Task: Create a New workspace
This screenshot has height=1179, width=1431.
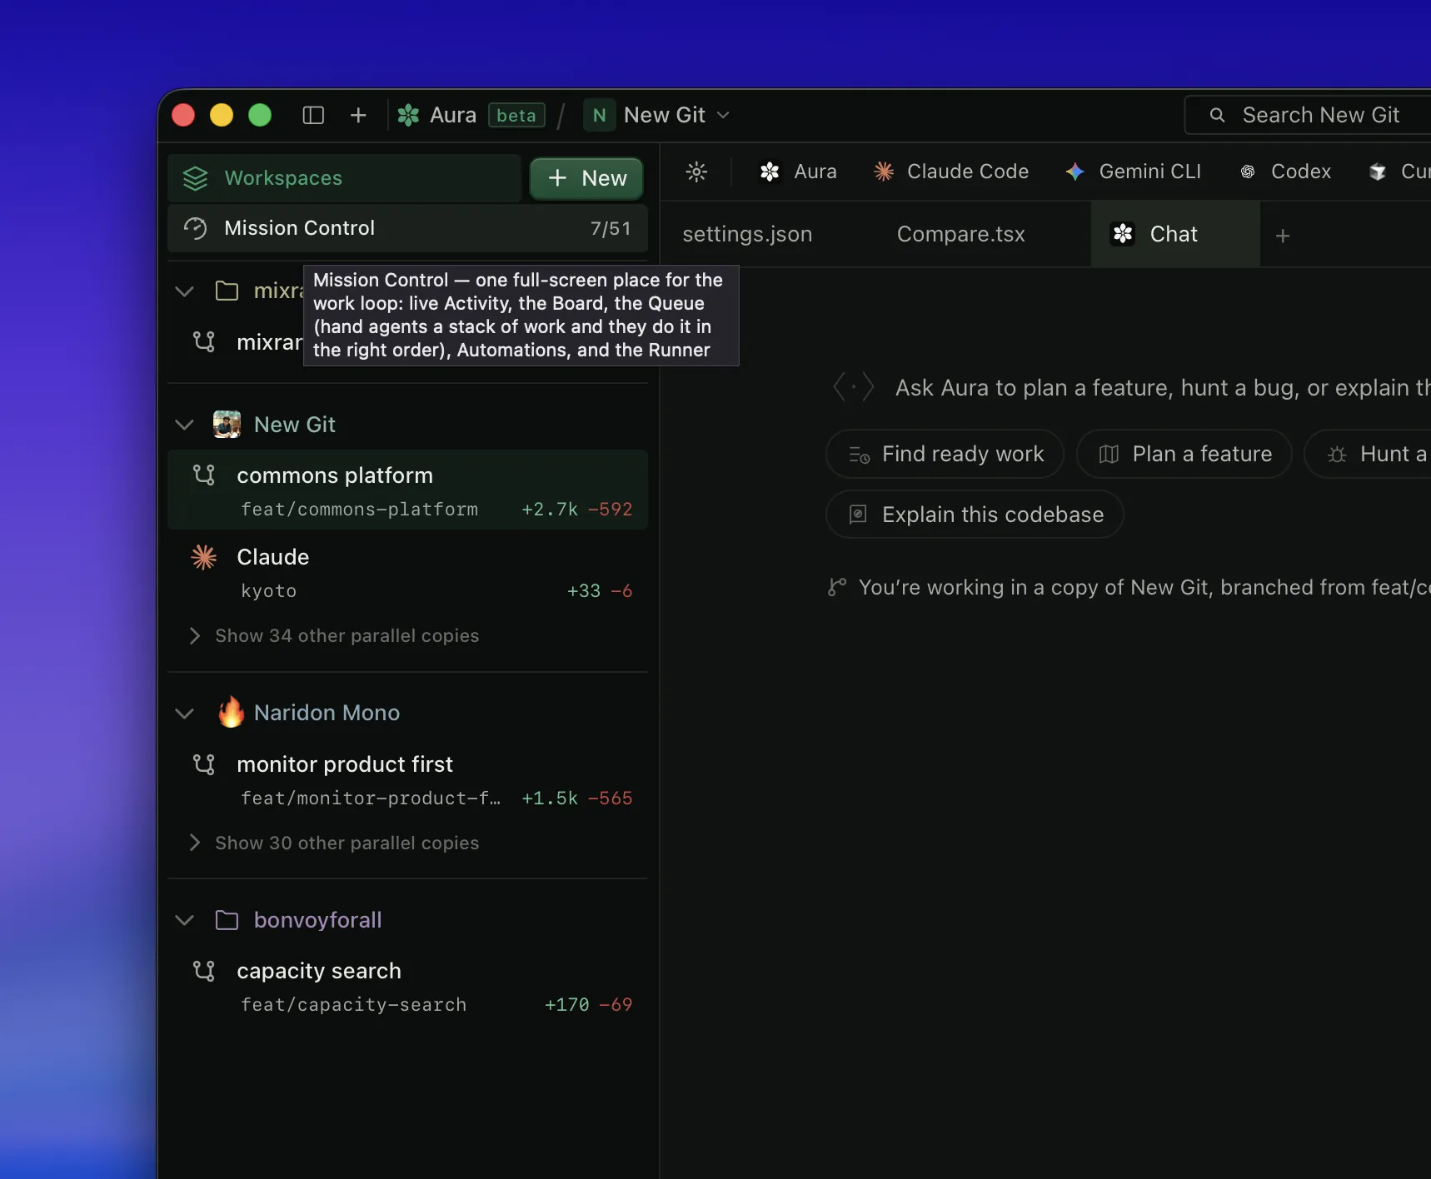Action: (586, 178)
